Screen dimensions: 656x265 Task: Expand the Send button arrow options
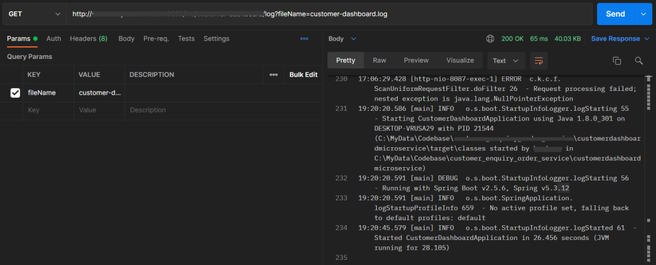pos(643,13)
